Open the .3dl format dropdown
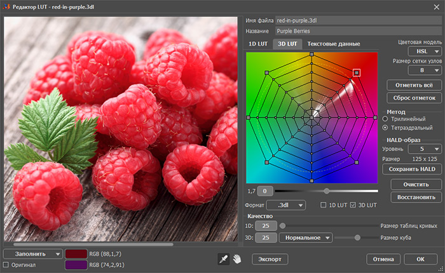 pos(286,205)
